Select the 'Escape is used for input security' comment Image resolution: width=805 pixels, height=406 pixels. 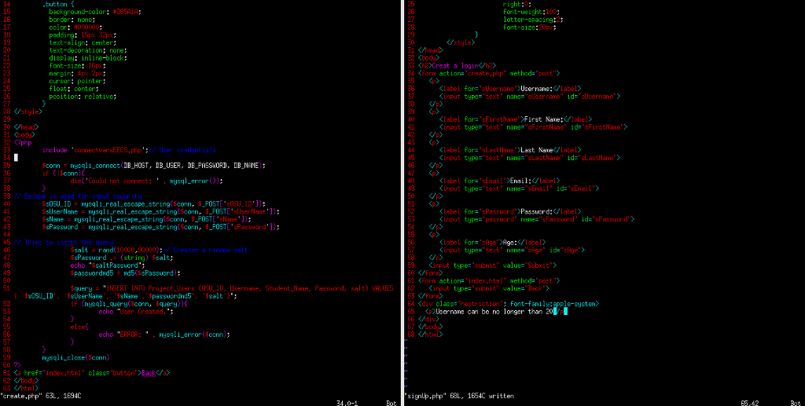[78, 196]
